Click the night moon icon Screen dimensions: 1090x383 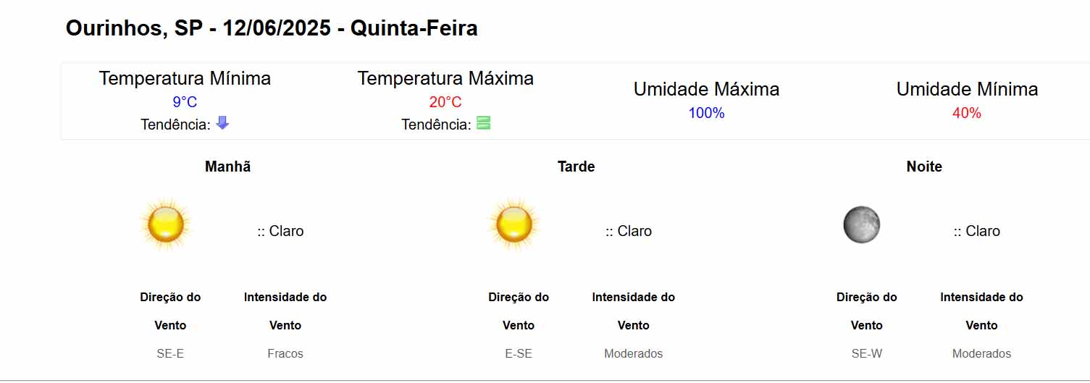(x=862, y=224)
